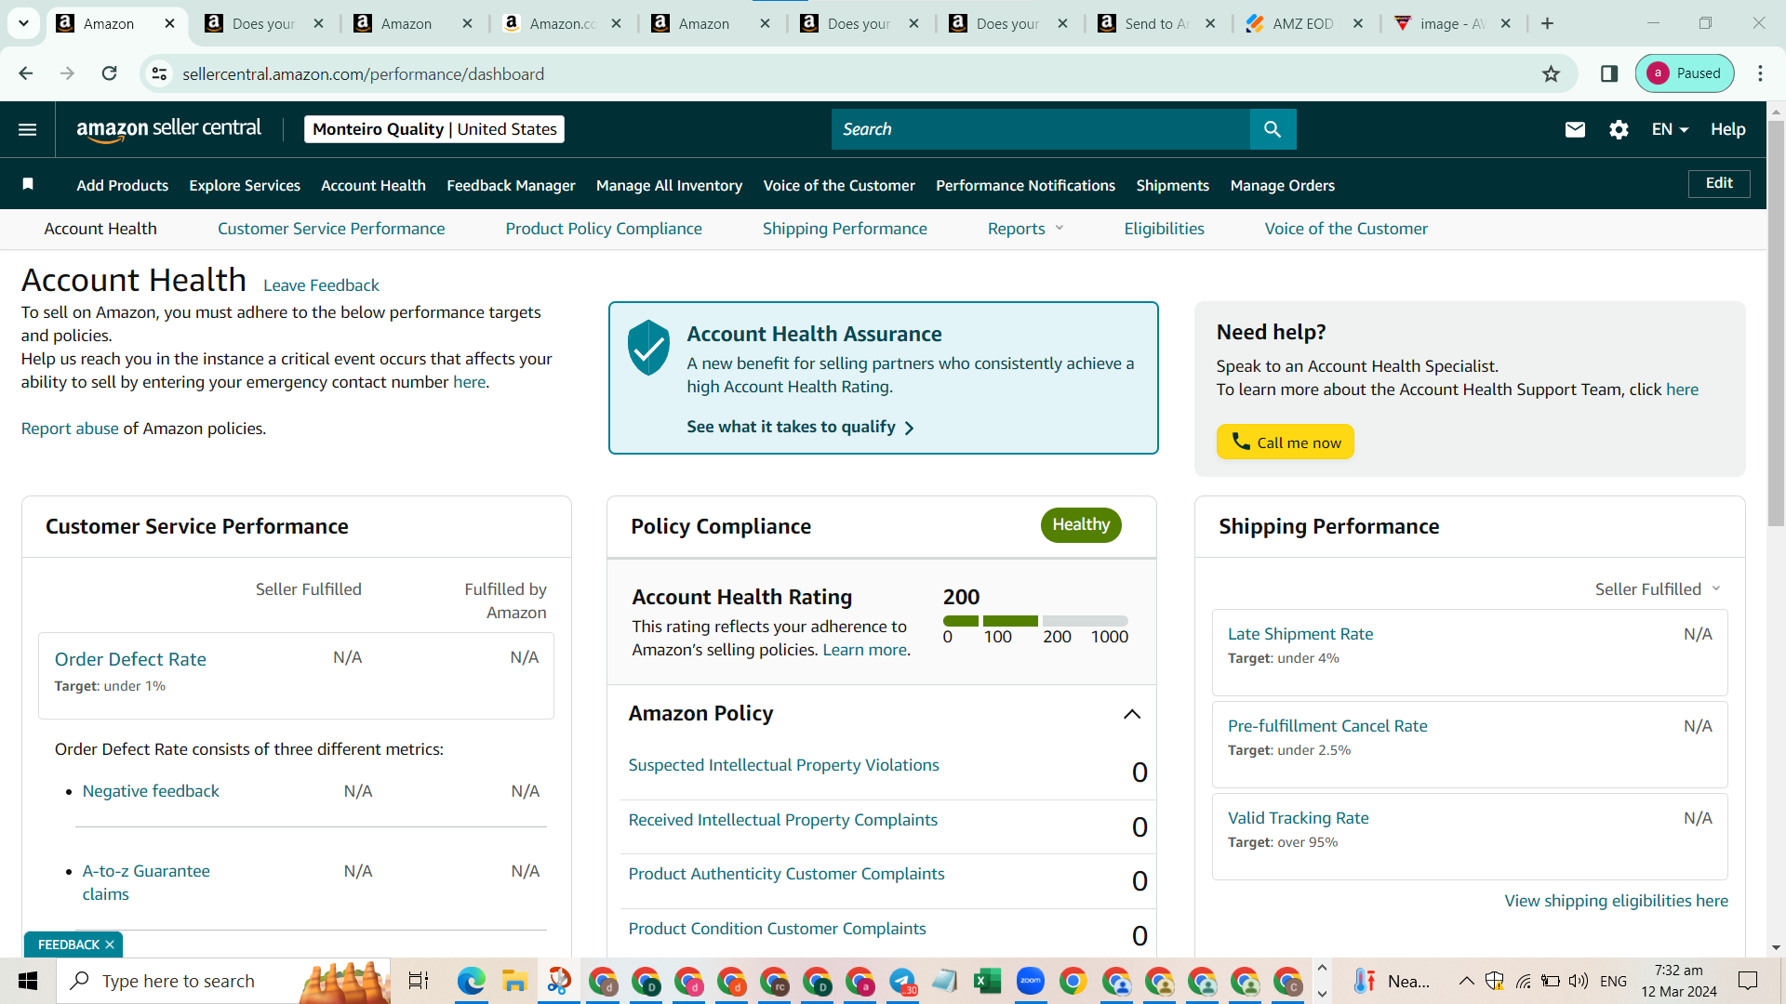Click the Leave Feedback link
Image resolution: width=1786 pixels, height=1004 pixels.
pyautogui.click(x=321, y=285)
